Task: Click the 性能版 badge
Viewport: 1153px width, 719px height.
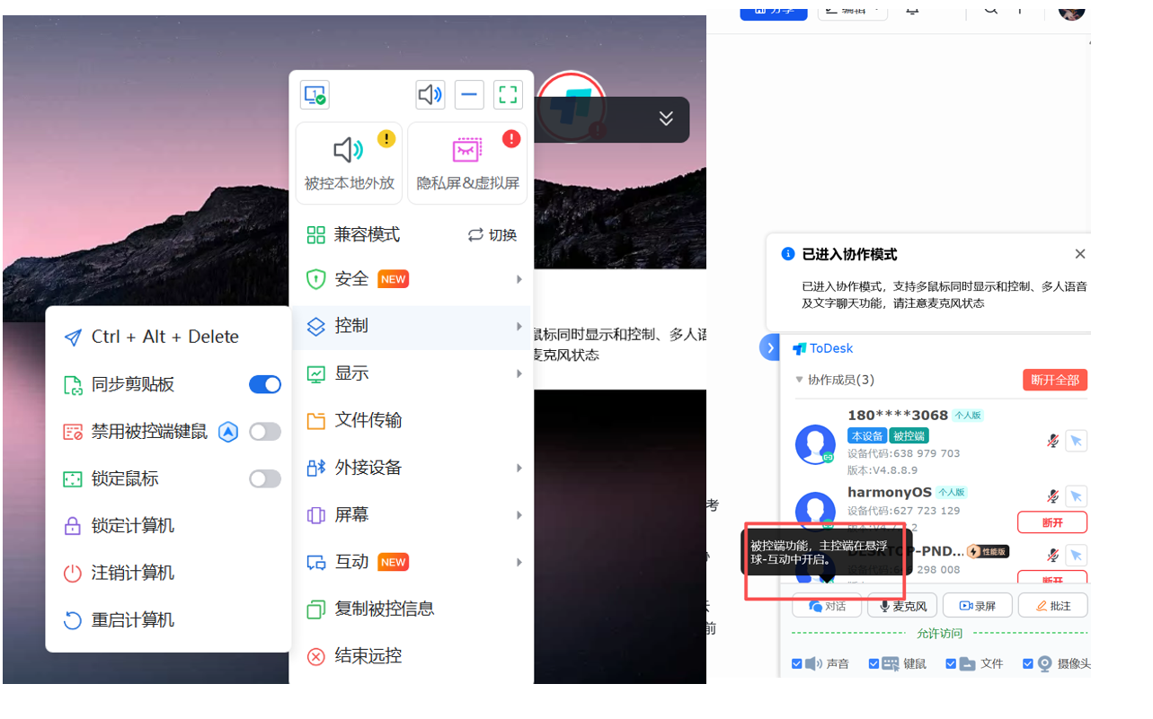Action: click(x=988, y=551)
